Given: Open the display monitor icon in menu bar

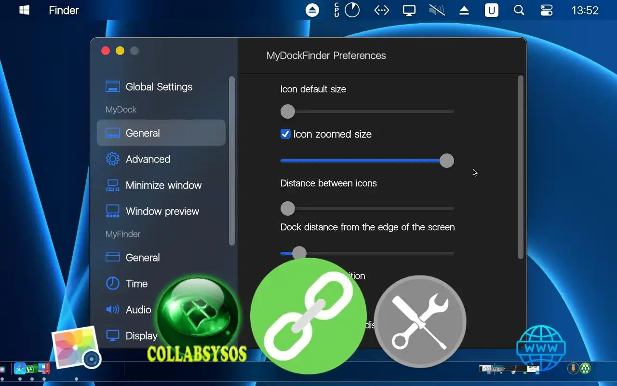Looking at the screenshot, I should 409,10.
